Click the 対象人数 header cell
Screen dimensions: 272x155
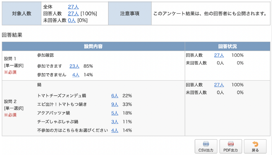[x=21, y=14]
